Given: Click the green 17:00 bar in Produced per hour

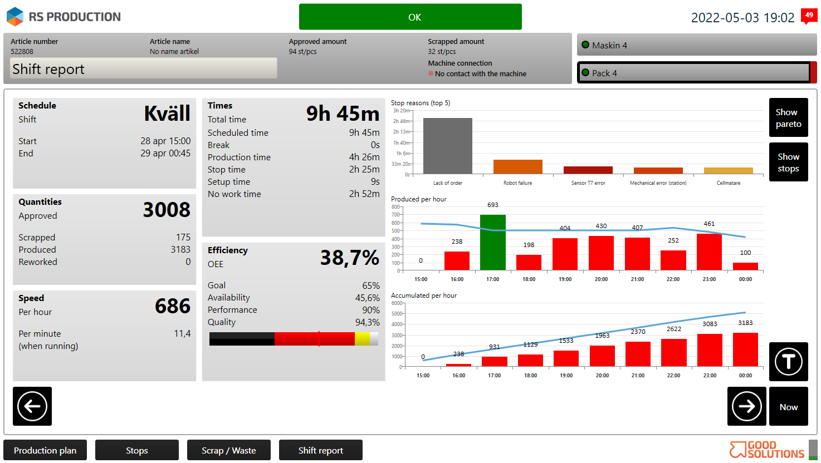Looking at the screenshot, I should click(x=493, y=243).
